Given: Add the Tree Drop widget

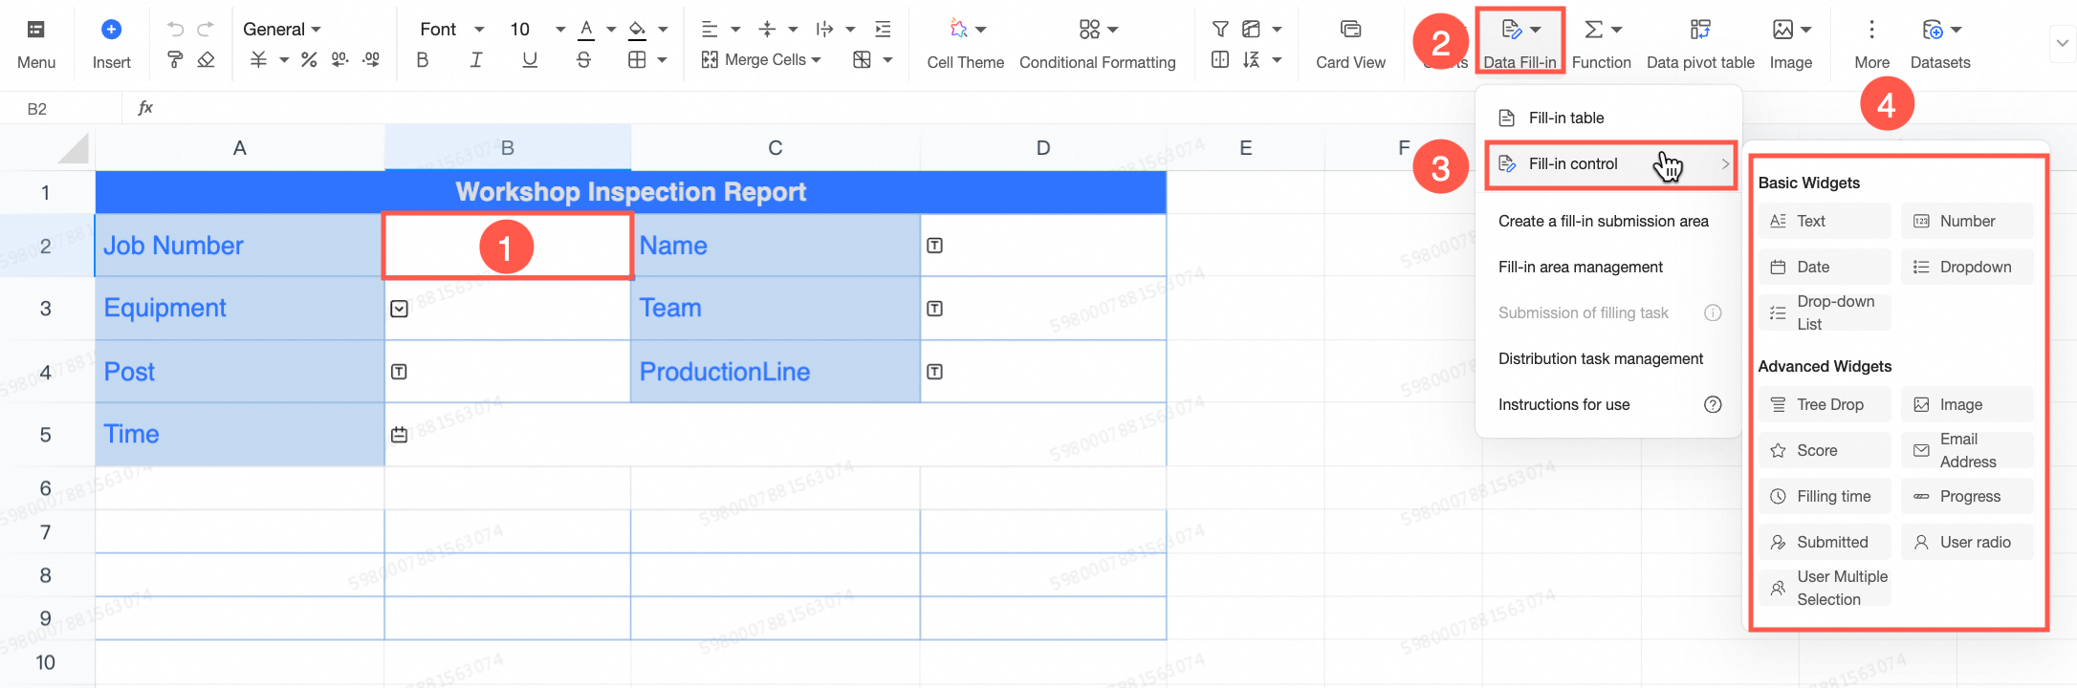Looking at the screenshot, I should tap(1825, 404).
